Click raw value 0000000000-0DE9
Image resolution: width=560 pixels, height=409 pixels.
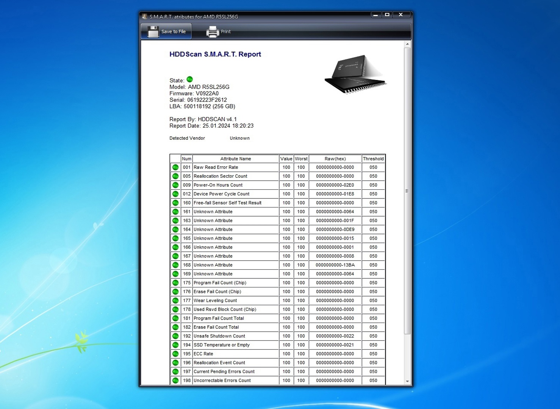tap(335, 229)
